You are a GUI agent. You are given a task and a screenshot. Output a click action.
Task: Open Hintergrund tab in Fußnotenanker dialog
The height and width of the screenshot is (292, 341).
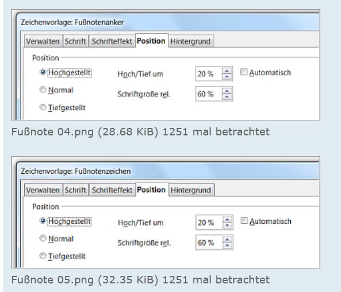point(191,41)
